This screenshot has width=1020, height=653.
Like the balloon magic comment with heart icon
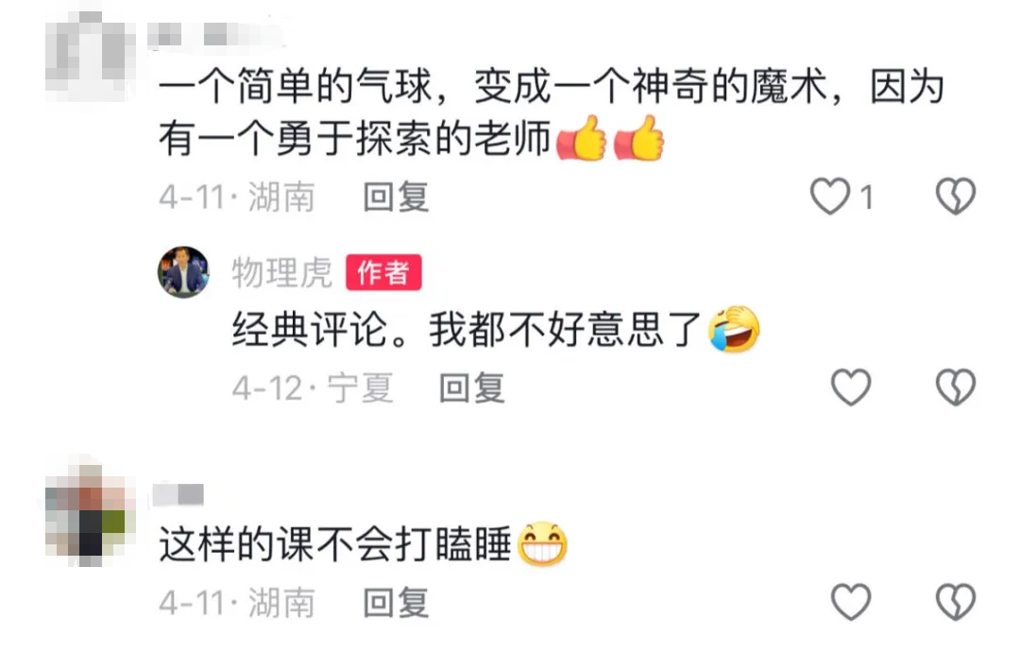tap(830, 196)
